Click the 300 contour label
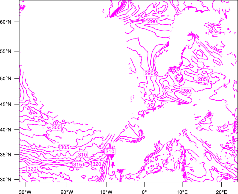The width and height of the screenshot is (238, 194). point(56,127)
